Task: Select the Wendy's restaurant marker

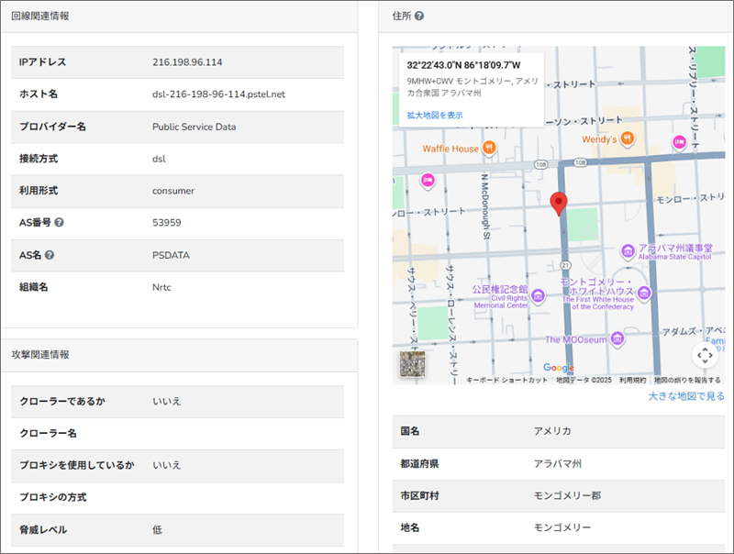Action: (x=627, y=139)
